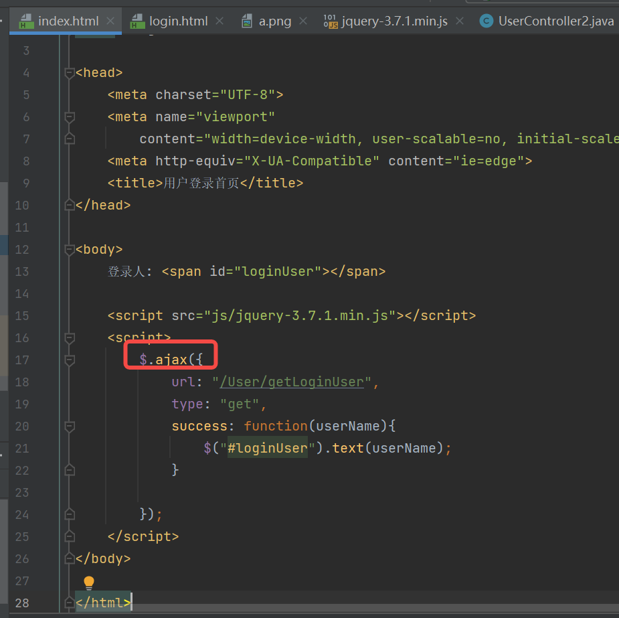Switch to jquery-3.7.1.min.js tab

click(394, 21)
